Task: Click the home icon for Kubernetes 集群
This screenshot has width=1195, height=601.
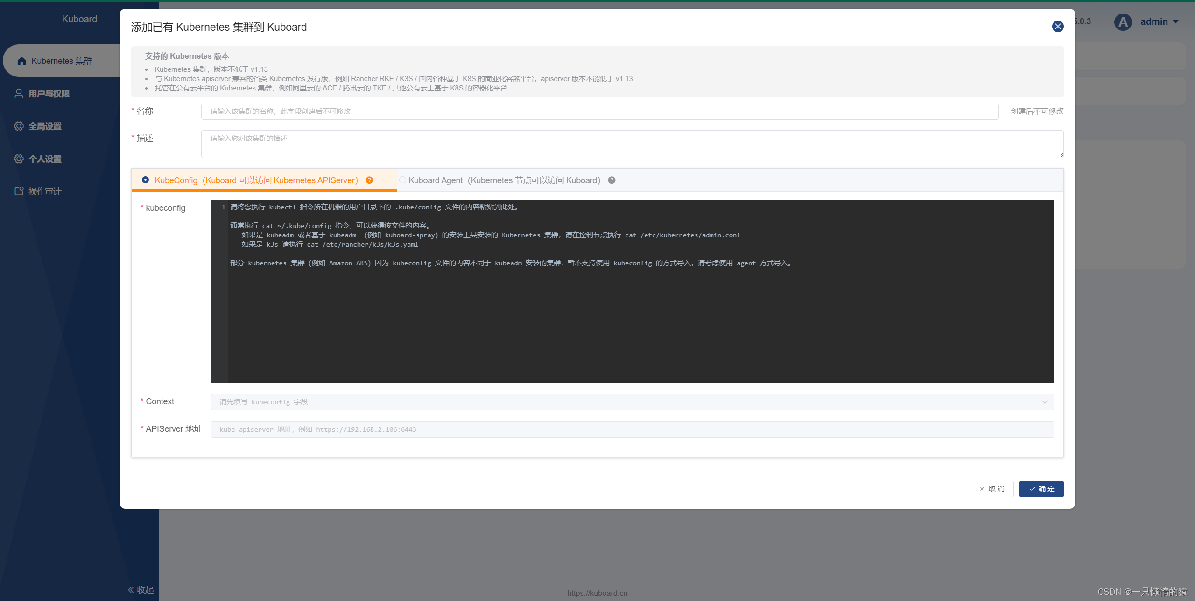Action: tap(21, 61)
